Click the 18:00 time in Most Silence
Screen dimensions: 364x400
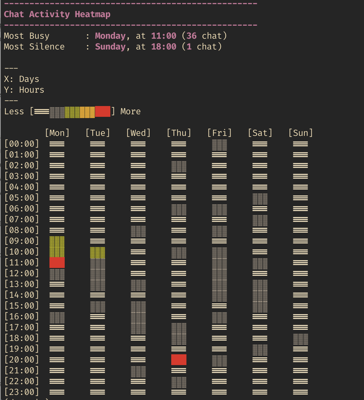164,47
